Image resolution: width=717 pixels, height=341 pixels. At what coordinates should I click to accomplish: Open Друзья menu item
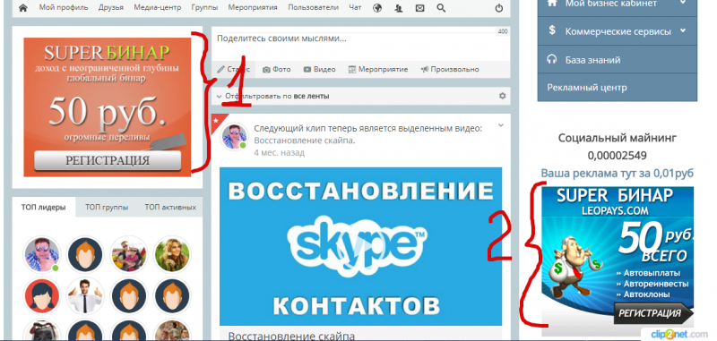pyautogui.click(x=110, y=8)
